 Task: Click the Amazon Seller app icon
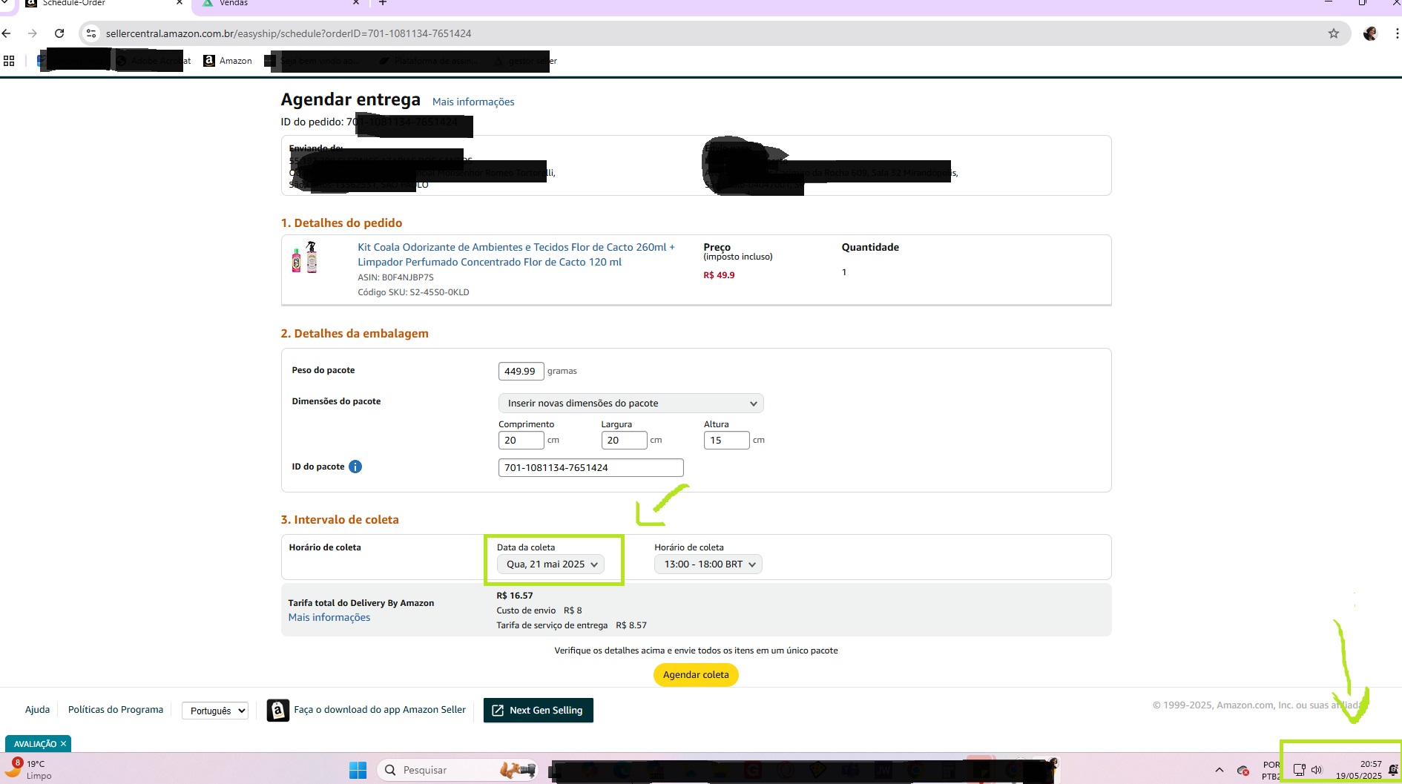click(x=277, y=711)
